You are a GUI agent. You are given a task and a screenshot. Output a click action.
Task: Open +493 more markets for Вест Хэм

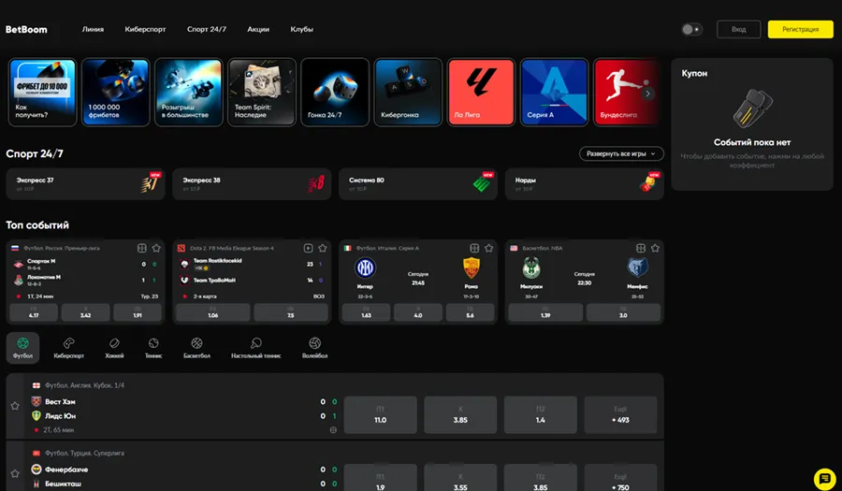pos(620,415)
